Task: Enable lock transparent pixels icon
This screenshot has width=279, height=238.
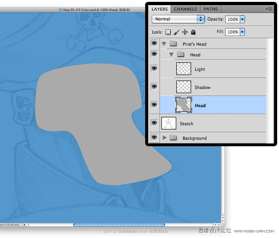Action: click(168, 32)
